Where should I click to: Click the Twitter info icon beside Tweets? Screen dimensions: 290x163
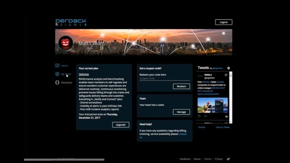pos(228,68)
